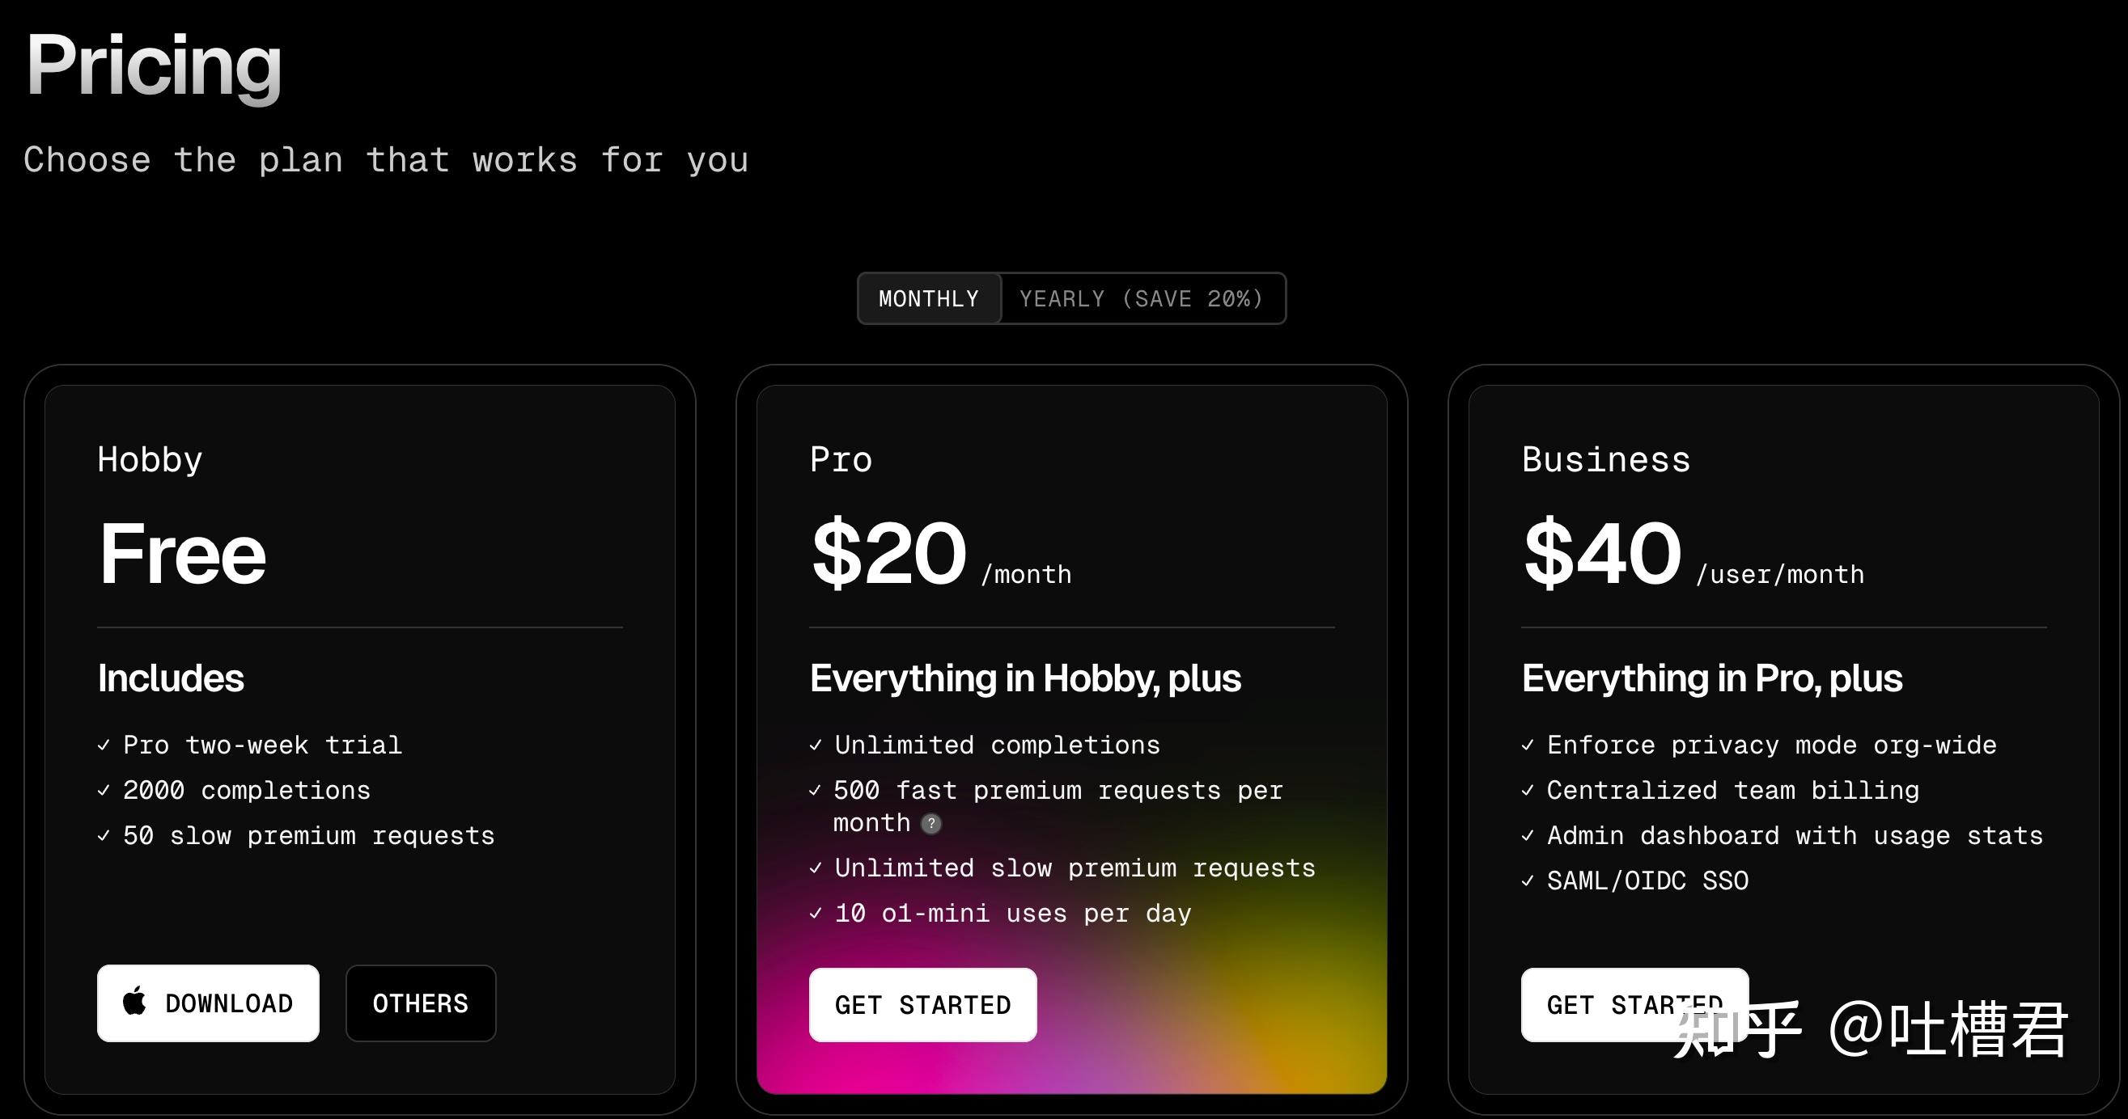Click the 500 fast premium requests text

coord(1058,791)
